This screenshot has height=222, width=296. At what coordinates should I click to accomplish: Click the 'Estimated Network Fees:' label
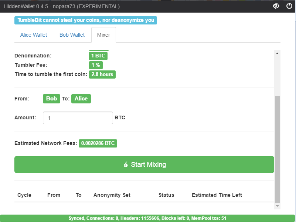46,143
